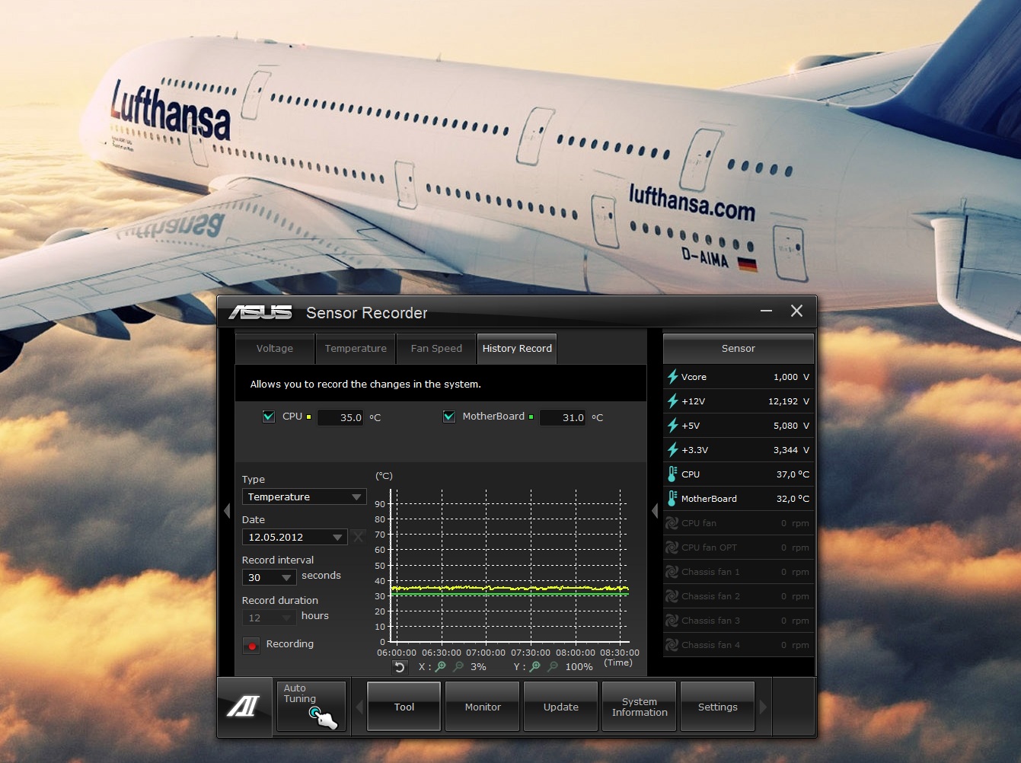Uncheck the MotherBoard temperature checkbox
The image size is (1021, 763).
pos(449,417)
